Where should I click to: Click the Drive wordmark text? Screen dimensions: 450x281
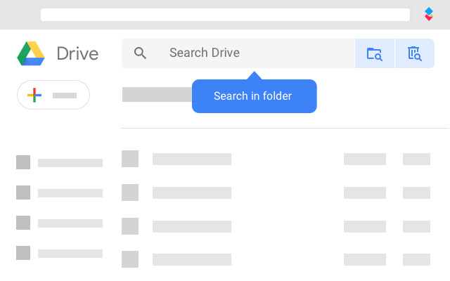click(77, 53)
